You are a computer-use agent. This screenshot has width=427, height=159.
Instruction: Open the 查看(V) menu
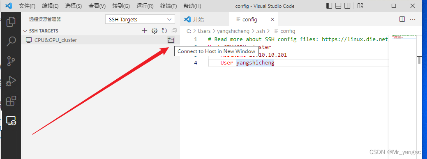click(x=97, y=6)
